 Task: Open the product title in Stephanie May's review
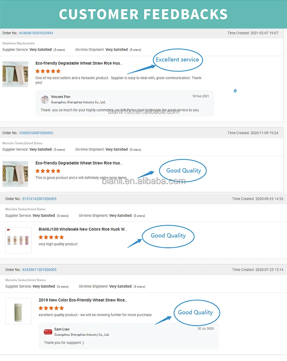pos(79,63)
